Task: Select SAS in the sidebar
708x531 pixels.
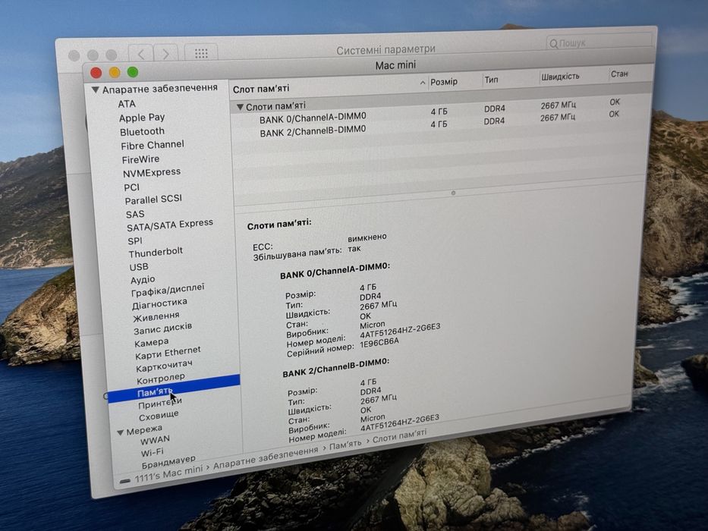Action: [135, 214]
